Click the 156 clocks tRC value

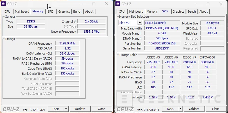coord(68,73)
